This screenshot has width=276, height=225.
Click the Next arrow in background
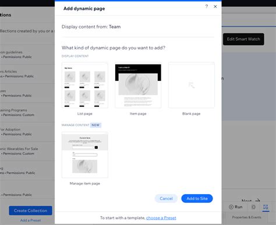click(257, 201)
